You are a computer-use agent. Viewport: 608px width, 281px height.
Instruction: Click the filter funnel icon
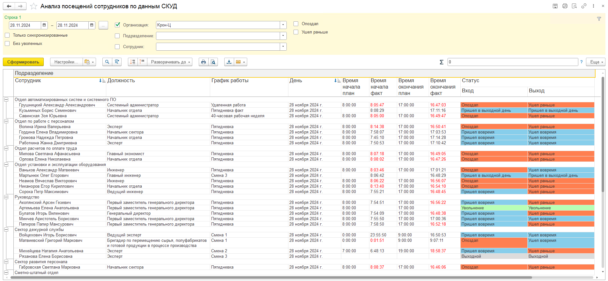point(599,19)
